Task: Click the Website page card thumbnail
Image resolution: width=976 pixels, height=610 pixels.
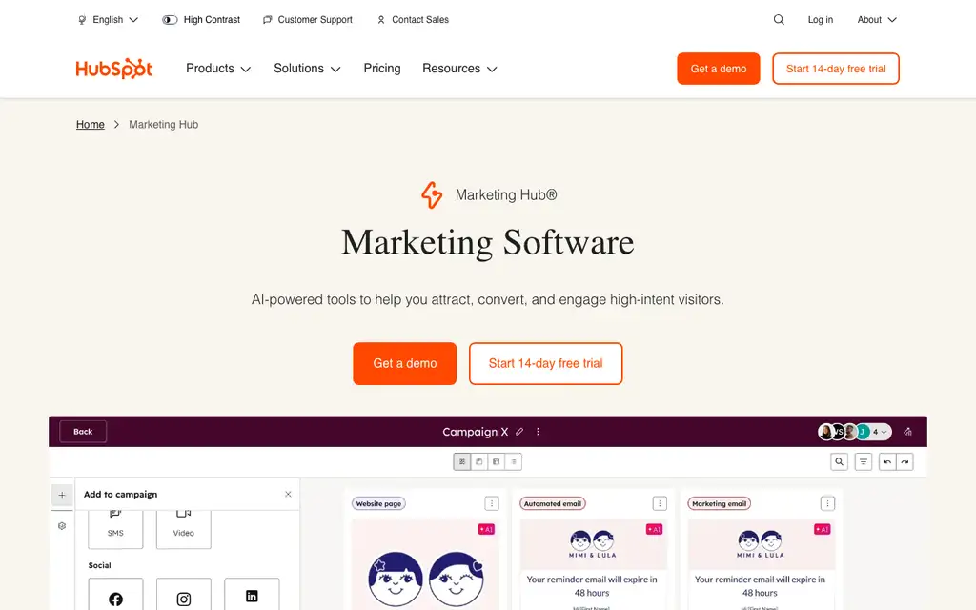Action: tap(425, 564)
